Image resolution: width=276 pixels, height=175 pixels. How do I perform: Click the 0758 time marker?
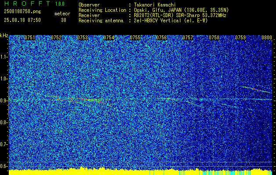[x=214, y=38]
